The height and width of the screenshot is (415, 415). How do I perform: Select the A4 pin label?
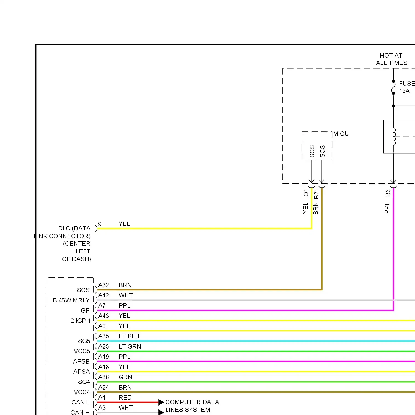pyautogui.click(x=102, y=398)
